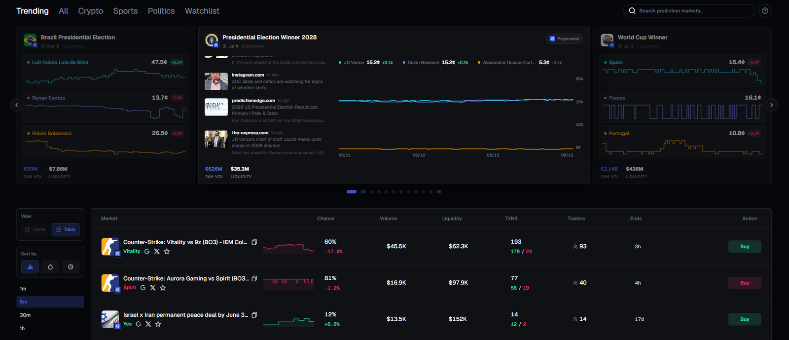Sort table by Ends column header
This screenshot has width=789, height=340.
click(x=636, y=219)
